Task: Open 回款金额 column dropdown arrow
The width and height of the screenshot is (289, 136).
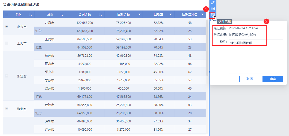Action: point(139,15)
